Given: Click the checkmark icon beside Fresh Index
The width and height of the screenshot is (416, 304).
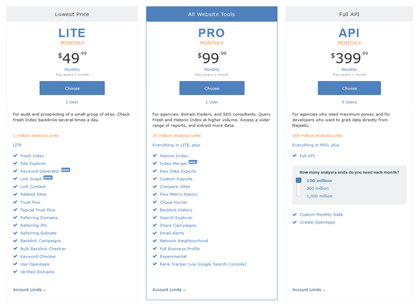Looking at the screenshot, I should (x=15, y=156).
